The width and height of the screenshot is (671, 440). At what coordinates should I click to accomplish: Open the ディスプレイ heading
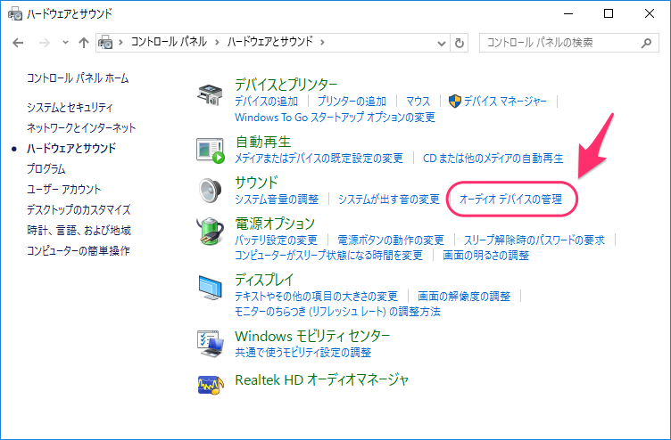[x=264, y=280]
